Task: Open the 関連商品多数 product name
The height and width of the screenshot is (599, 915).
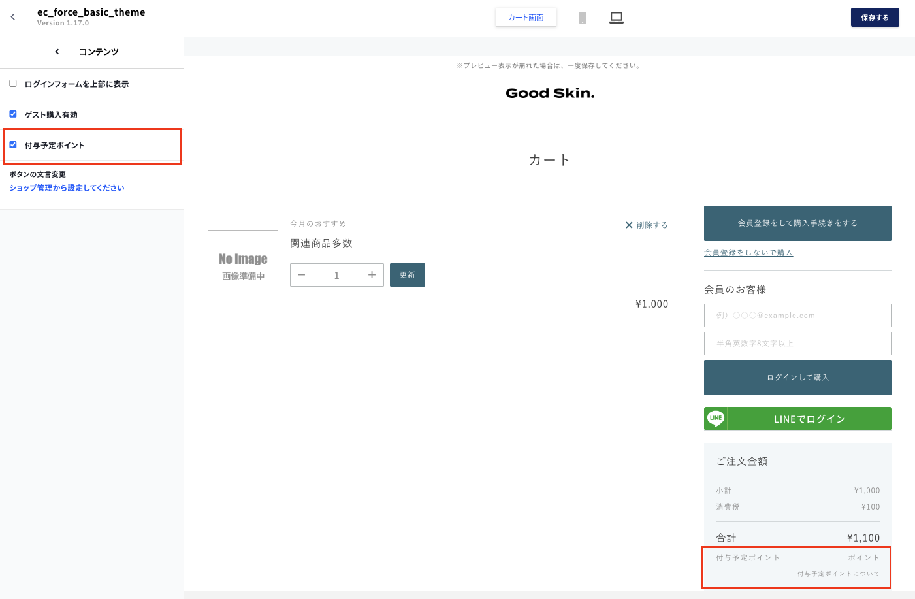Action: coord(321,243)
